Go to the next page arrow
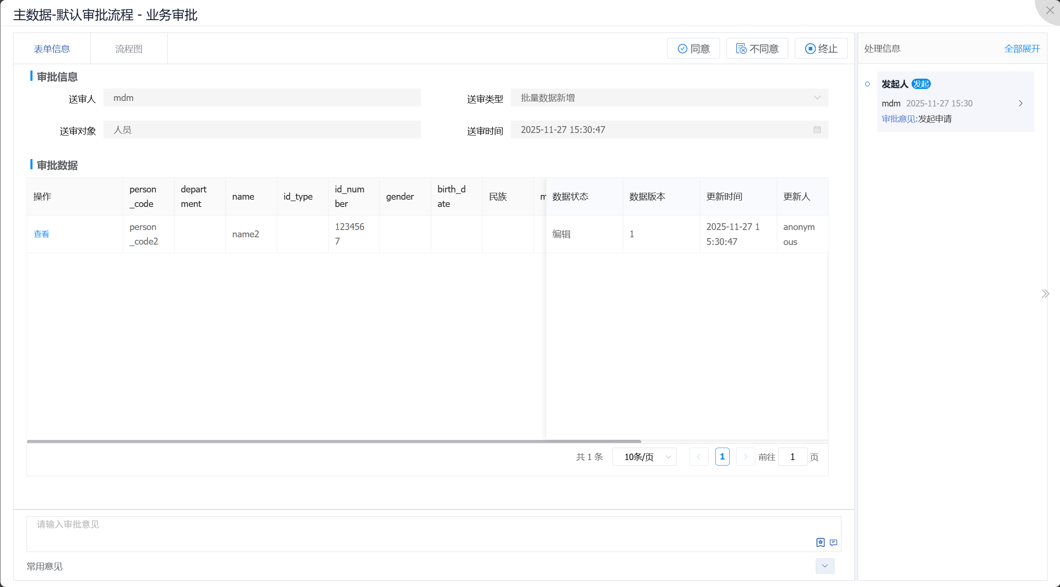This screenshot has width=1060, height=587. (745, 457)
